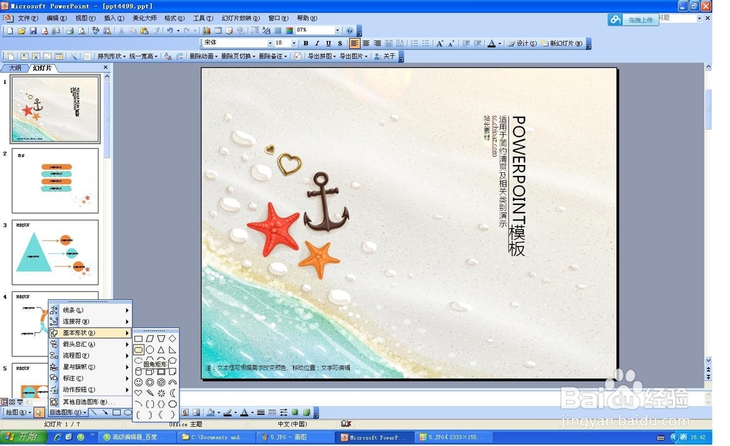Open the 流程图 submenu

tap(91, 355)
